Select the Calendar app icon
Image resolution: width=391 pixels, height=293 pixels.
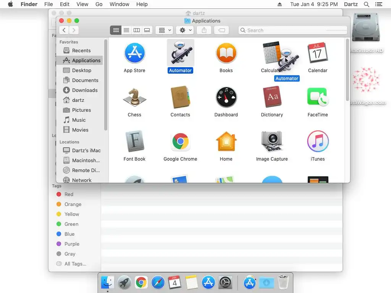tap(318, 53)
